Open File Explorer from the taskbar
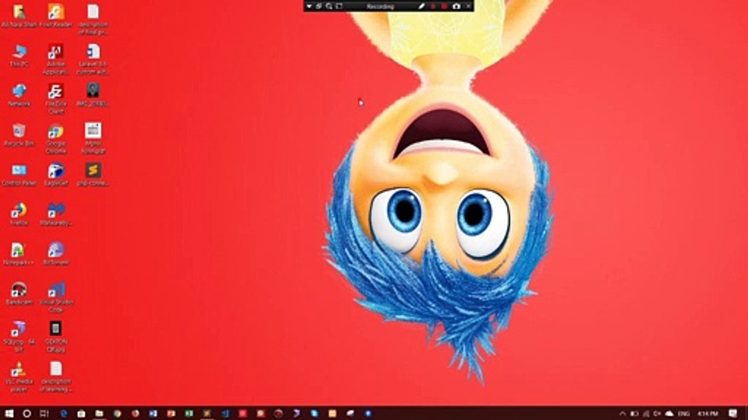Viewport: 748px width, 420px height. [99, 413]
